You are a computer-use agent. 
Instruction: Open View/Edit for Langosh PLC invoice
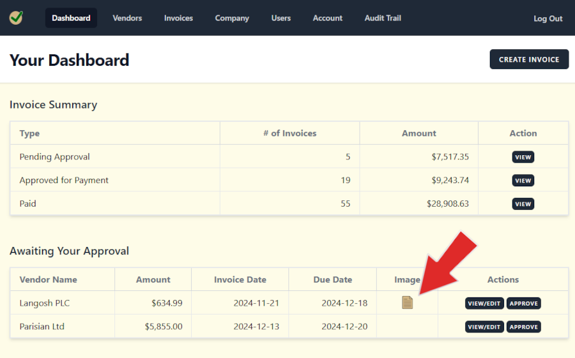[x=484, y=303]
